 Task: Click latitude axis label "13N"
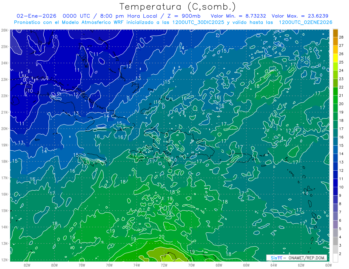click(4, 243)
